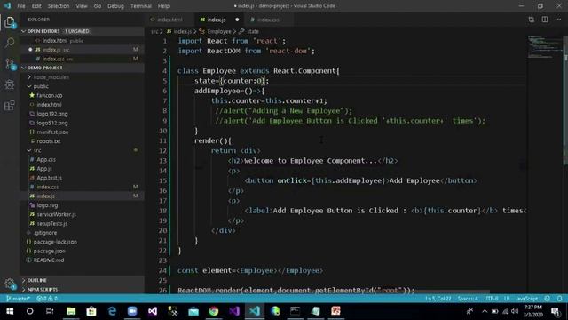Image resolution: width=568 pixels, height=320 pixels.
Task: Click the feedback smiley in status bar
Action: (548, 299)
